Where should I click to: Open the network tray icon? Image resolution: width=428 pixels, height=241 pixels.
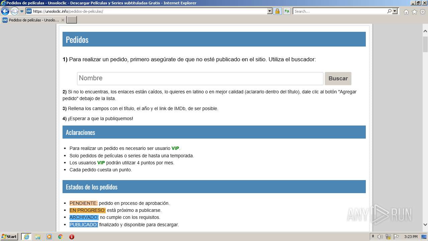388,237
